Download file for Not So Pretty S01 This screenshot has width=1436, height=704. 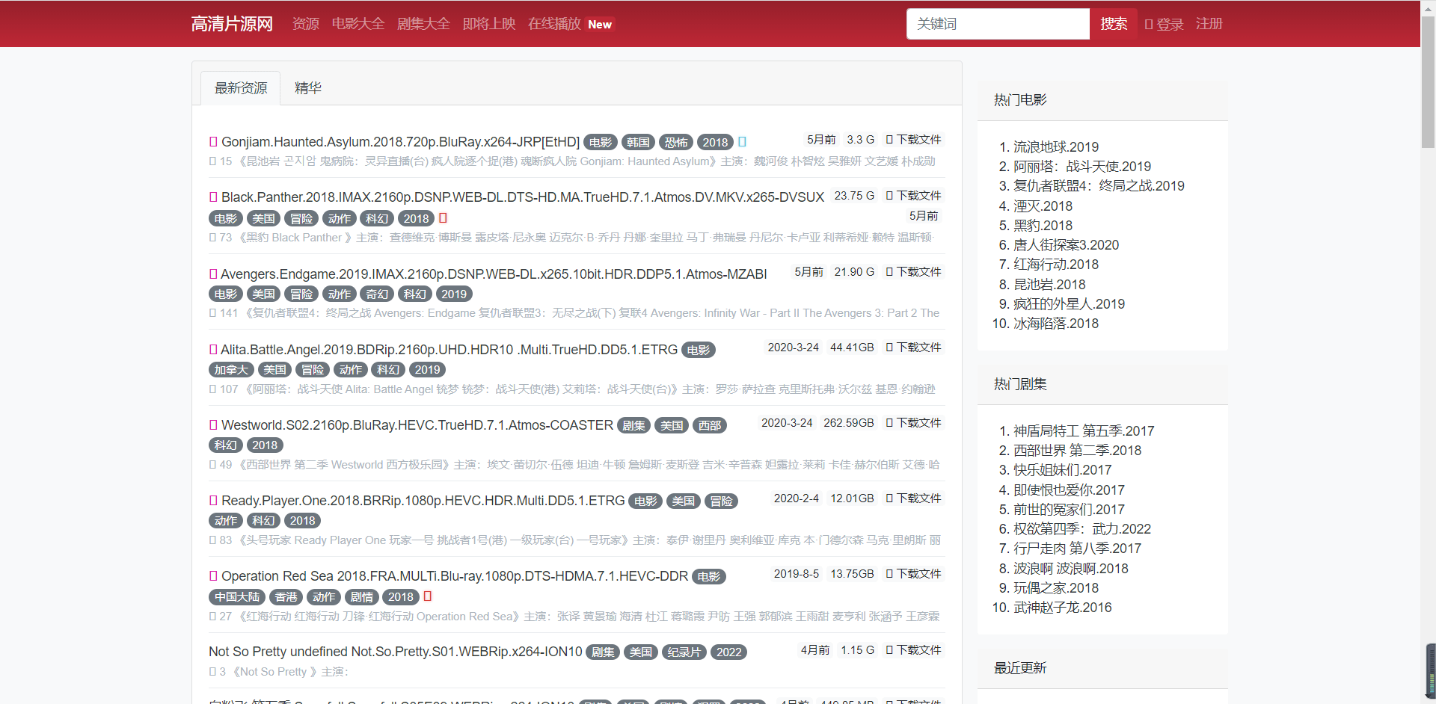click(x=913, y=650)
